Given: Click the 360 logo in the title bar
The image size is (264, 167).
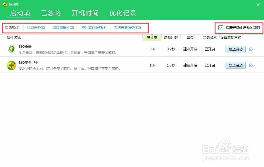Looking at the screenshot, I should [5, 4].
